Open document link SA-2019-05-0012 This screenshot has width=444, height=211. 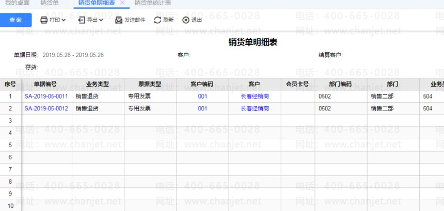point(46,109)
